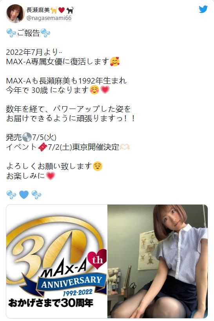Click the relieved face emoji after お願い致します
This screenshot has height=321, width=214.
coord(97,166)
